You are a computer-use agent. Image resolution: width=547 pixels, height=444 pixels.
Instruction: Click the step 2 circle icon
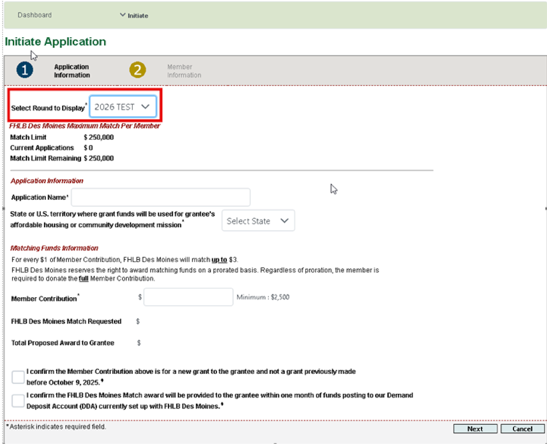(137, 70)
